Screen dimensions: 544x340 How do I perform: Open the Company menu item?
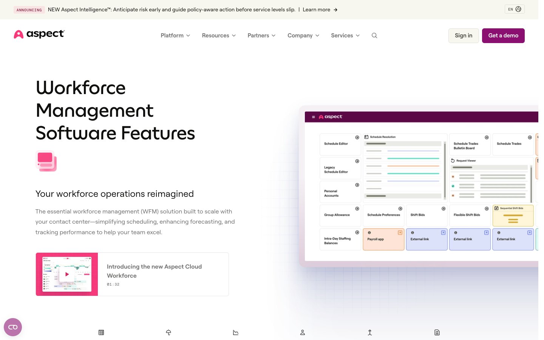tap(303, 35)
